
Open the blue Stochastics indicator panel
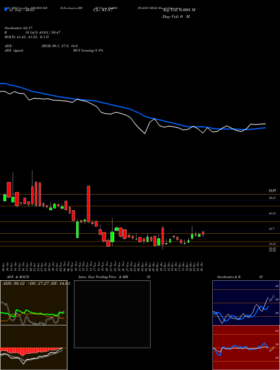click(x=246, y=303)
